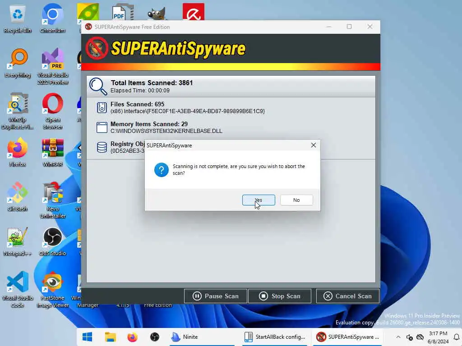
Task: Click the Files Scanned disk icon
Action: point(102,107)
